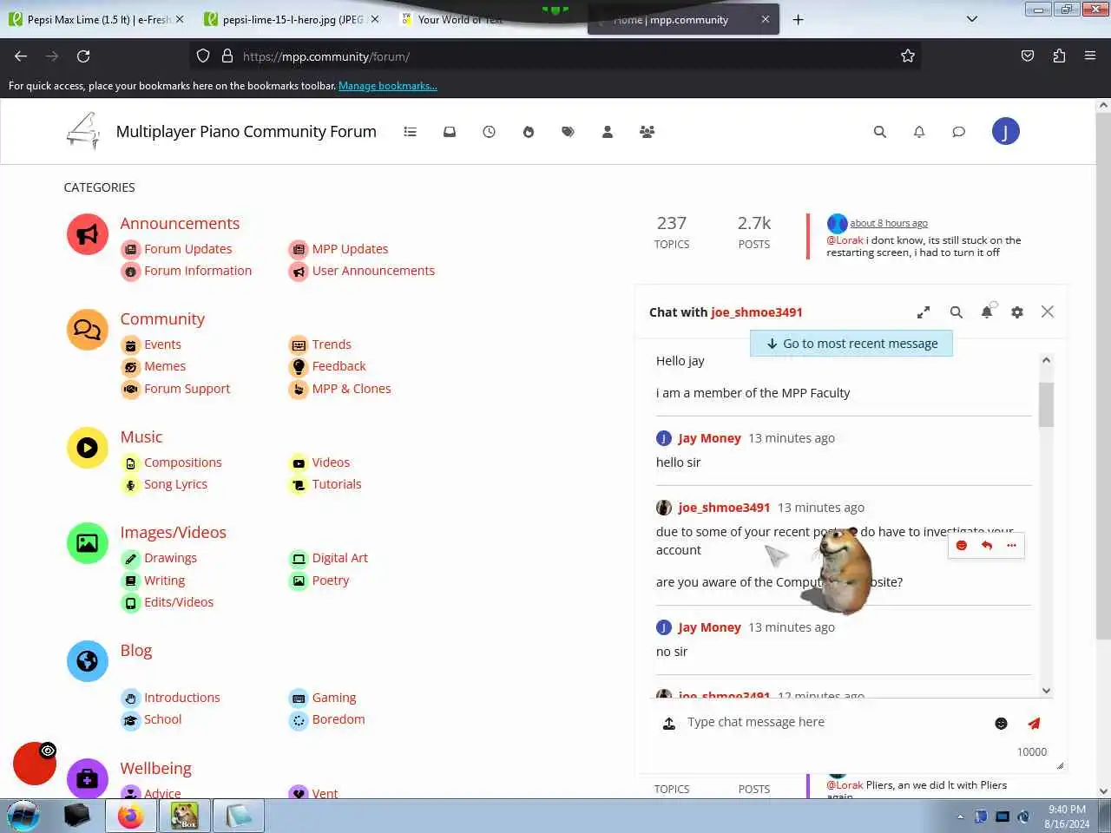The width and height of the screenshot is (1111, 833).
Task: Open the Tutorials subcategory
Action: pos(337,484)
